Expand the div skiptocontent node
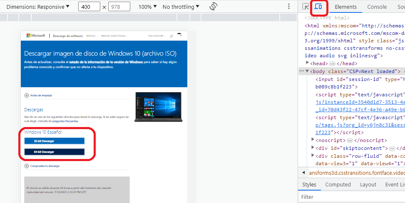 tap(313, 148)
